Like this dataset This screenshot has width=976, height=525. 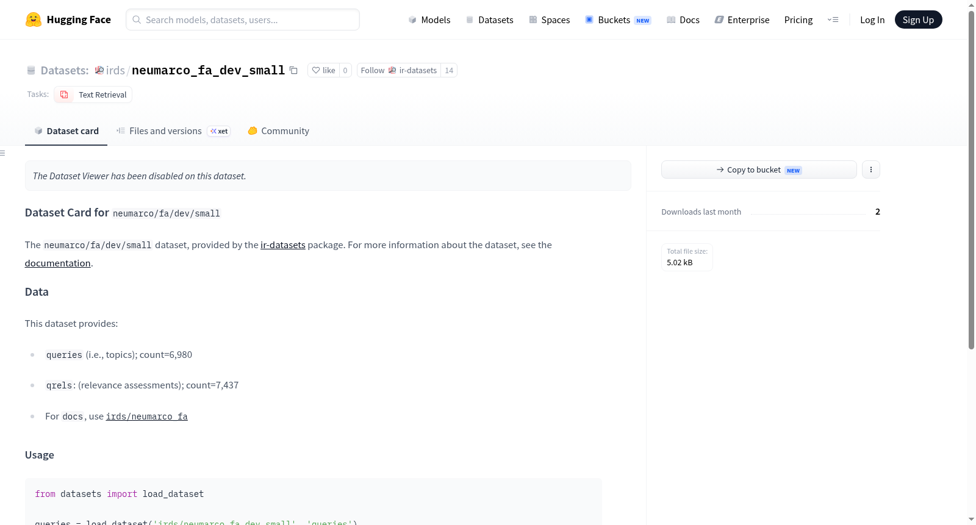(323, 70)
